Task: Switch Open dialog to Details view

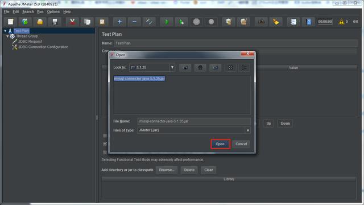Action: (244, 68)
